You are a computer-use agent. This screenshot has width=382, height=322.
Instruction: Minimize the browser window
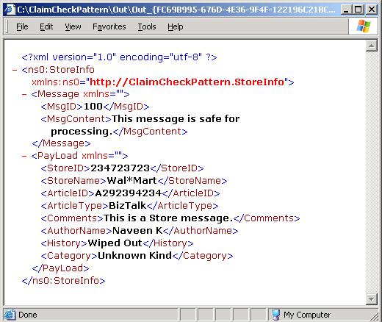tap(346, 10)
